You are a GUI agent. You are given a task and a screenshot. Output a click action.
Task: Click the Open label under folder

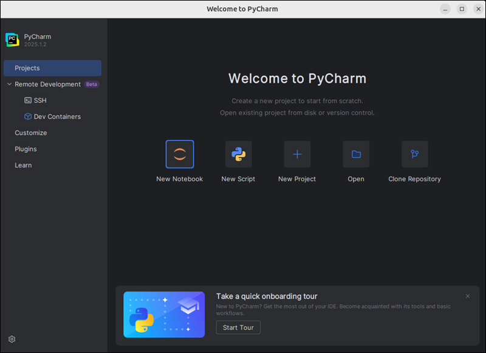[x=356, y=179]
